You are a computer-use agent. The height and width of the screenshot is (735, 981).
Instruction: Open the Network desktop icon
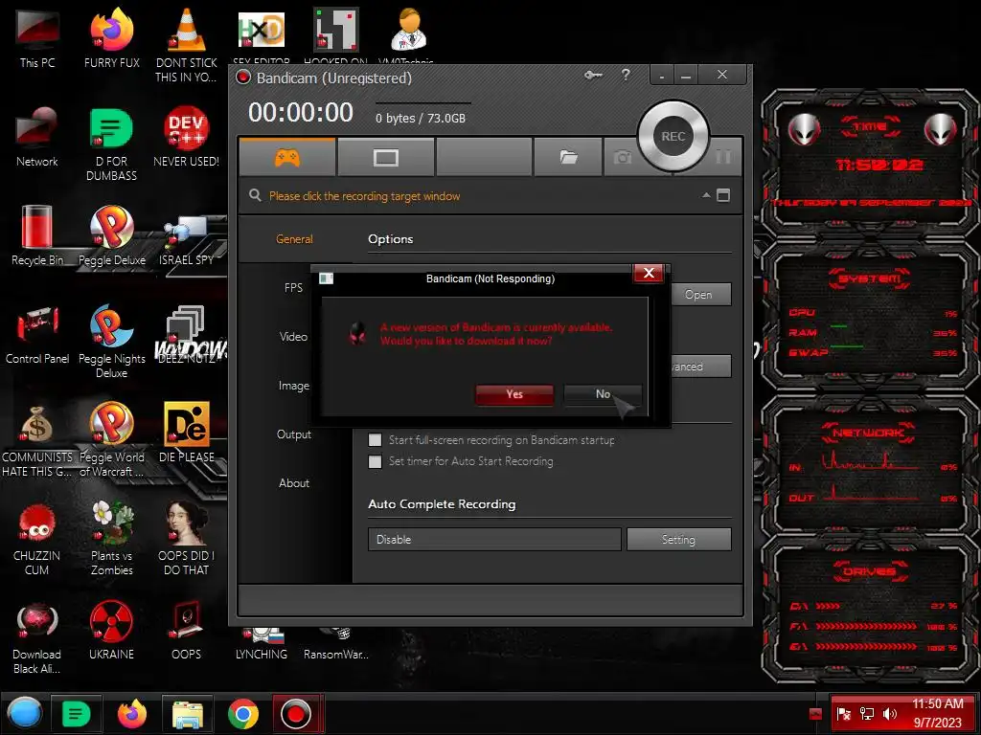pyautogui.click(x=37, y=136)
